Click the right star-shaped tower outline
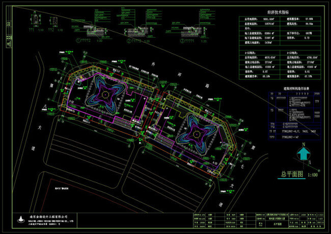The height and width of the screenshot is (234, 331). (x=197, y=134)
